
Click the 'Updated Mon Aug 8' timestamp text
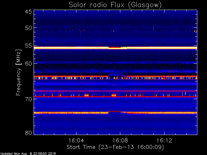pos(28,154)
